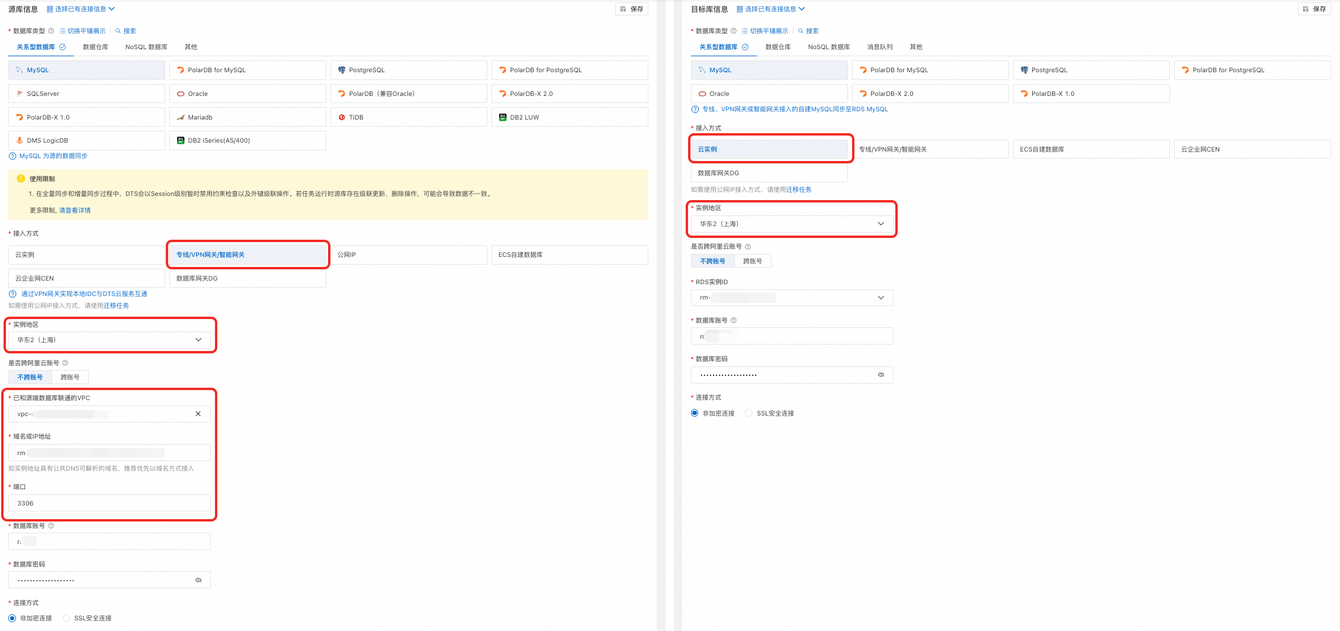Screen dimensions: 1340x631
Task: Click target 搜索 link
Action: [808, 31]
